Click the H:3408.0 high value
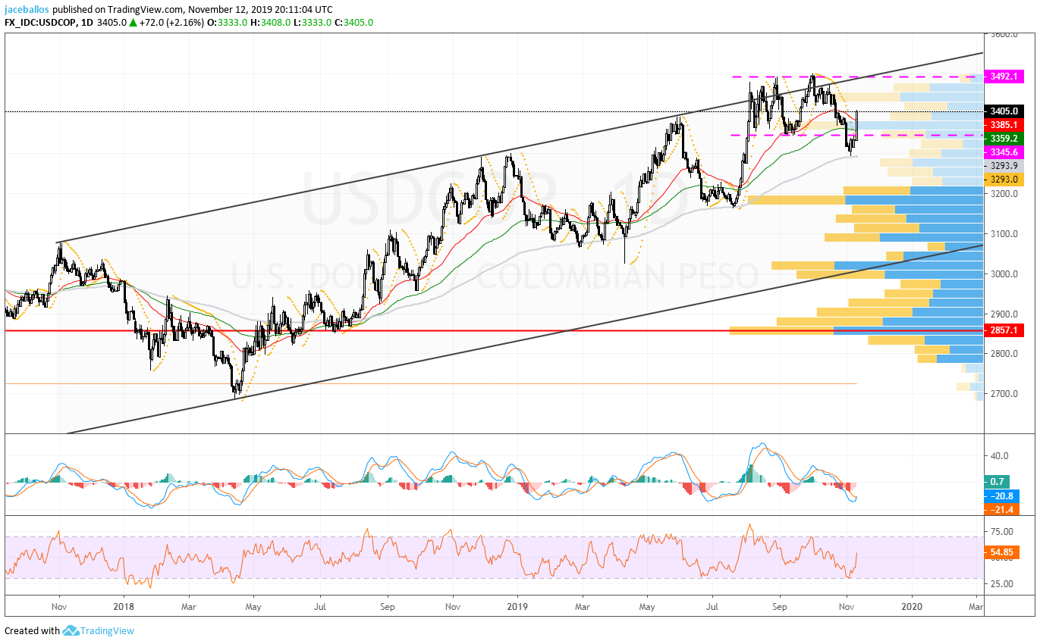The width and height of the screenshot is (1040, 644). 271,23
